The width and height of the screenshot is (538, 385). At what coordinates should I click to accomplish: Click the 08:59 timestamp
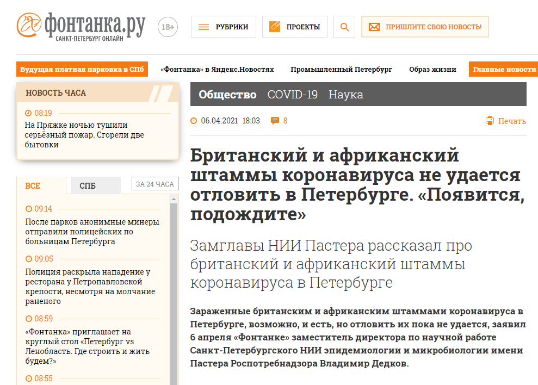(x=44, y=319)
